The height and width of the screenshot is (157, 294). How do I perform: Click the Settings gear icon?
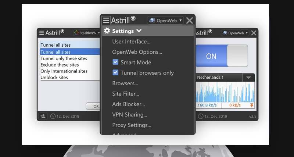pyautogui.click(x=107, y=31)
